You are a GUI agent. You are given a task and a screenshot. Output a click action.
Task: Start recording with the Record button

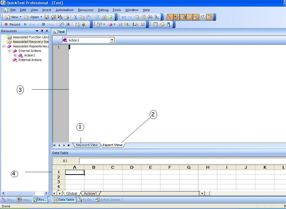12,24
